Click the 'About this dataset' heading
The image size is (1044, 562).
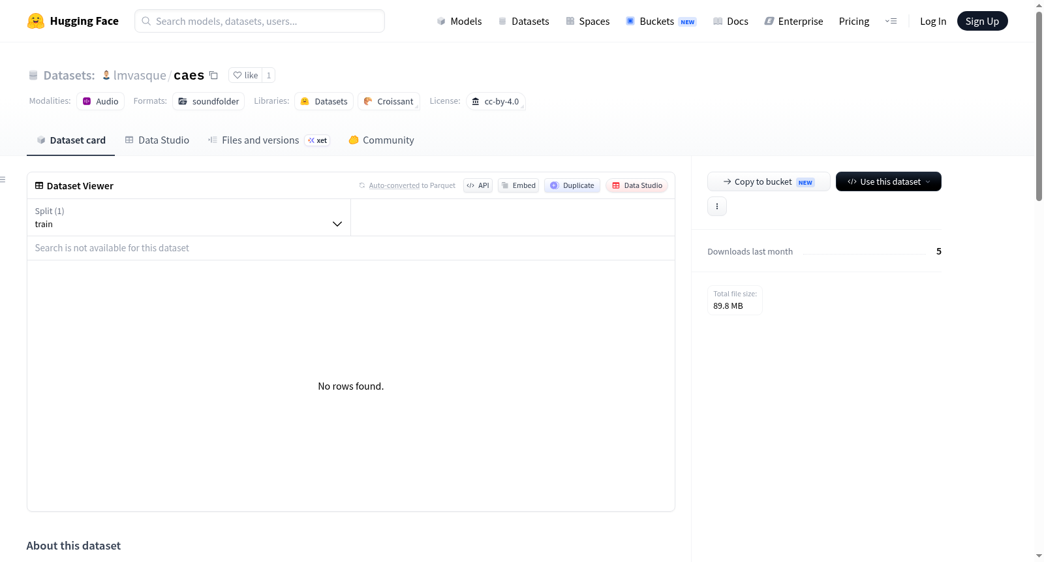click(x=74, y=546)
